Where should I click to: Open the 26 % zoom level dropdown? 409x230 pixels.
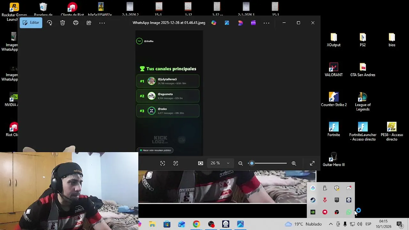pyautogui.click(x=220, y=163)
